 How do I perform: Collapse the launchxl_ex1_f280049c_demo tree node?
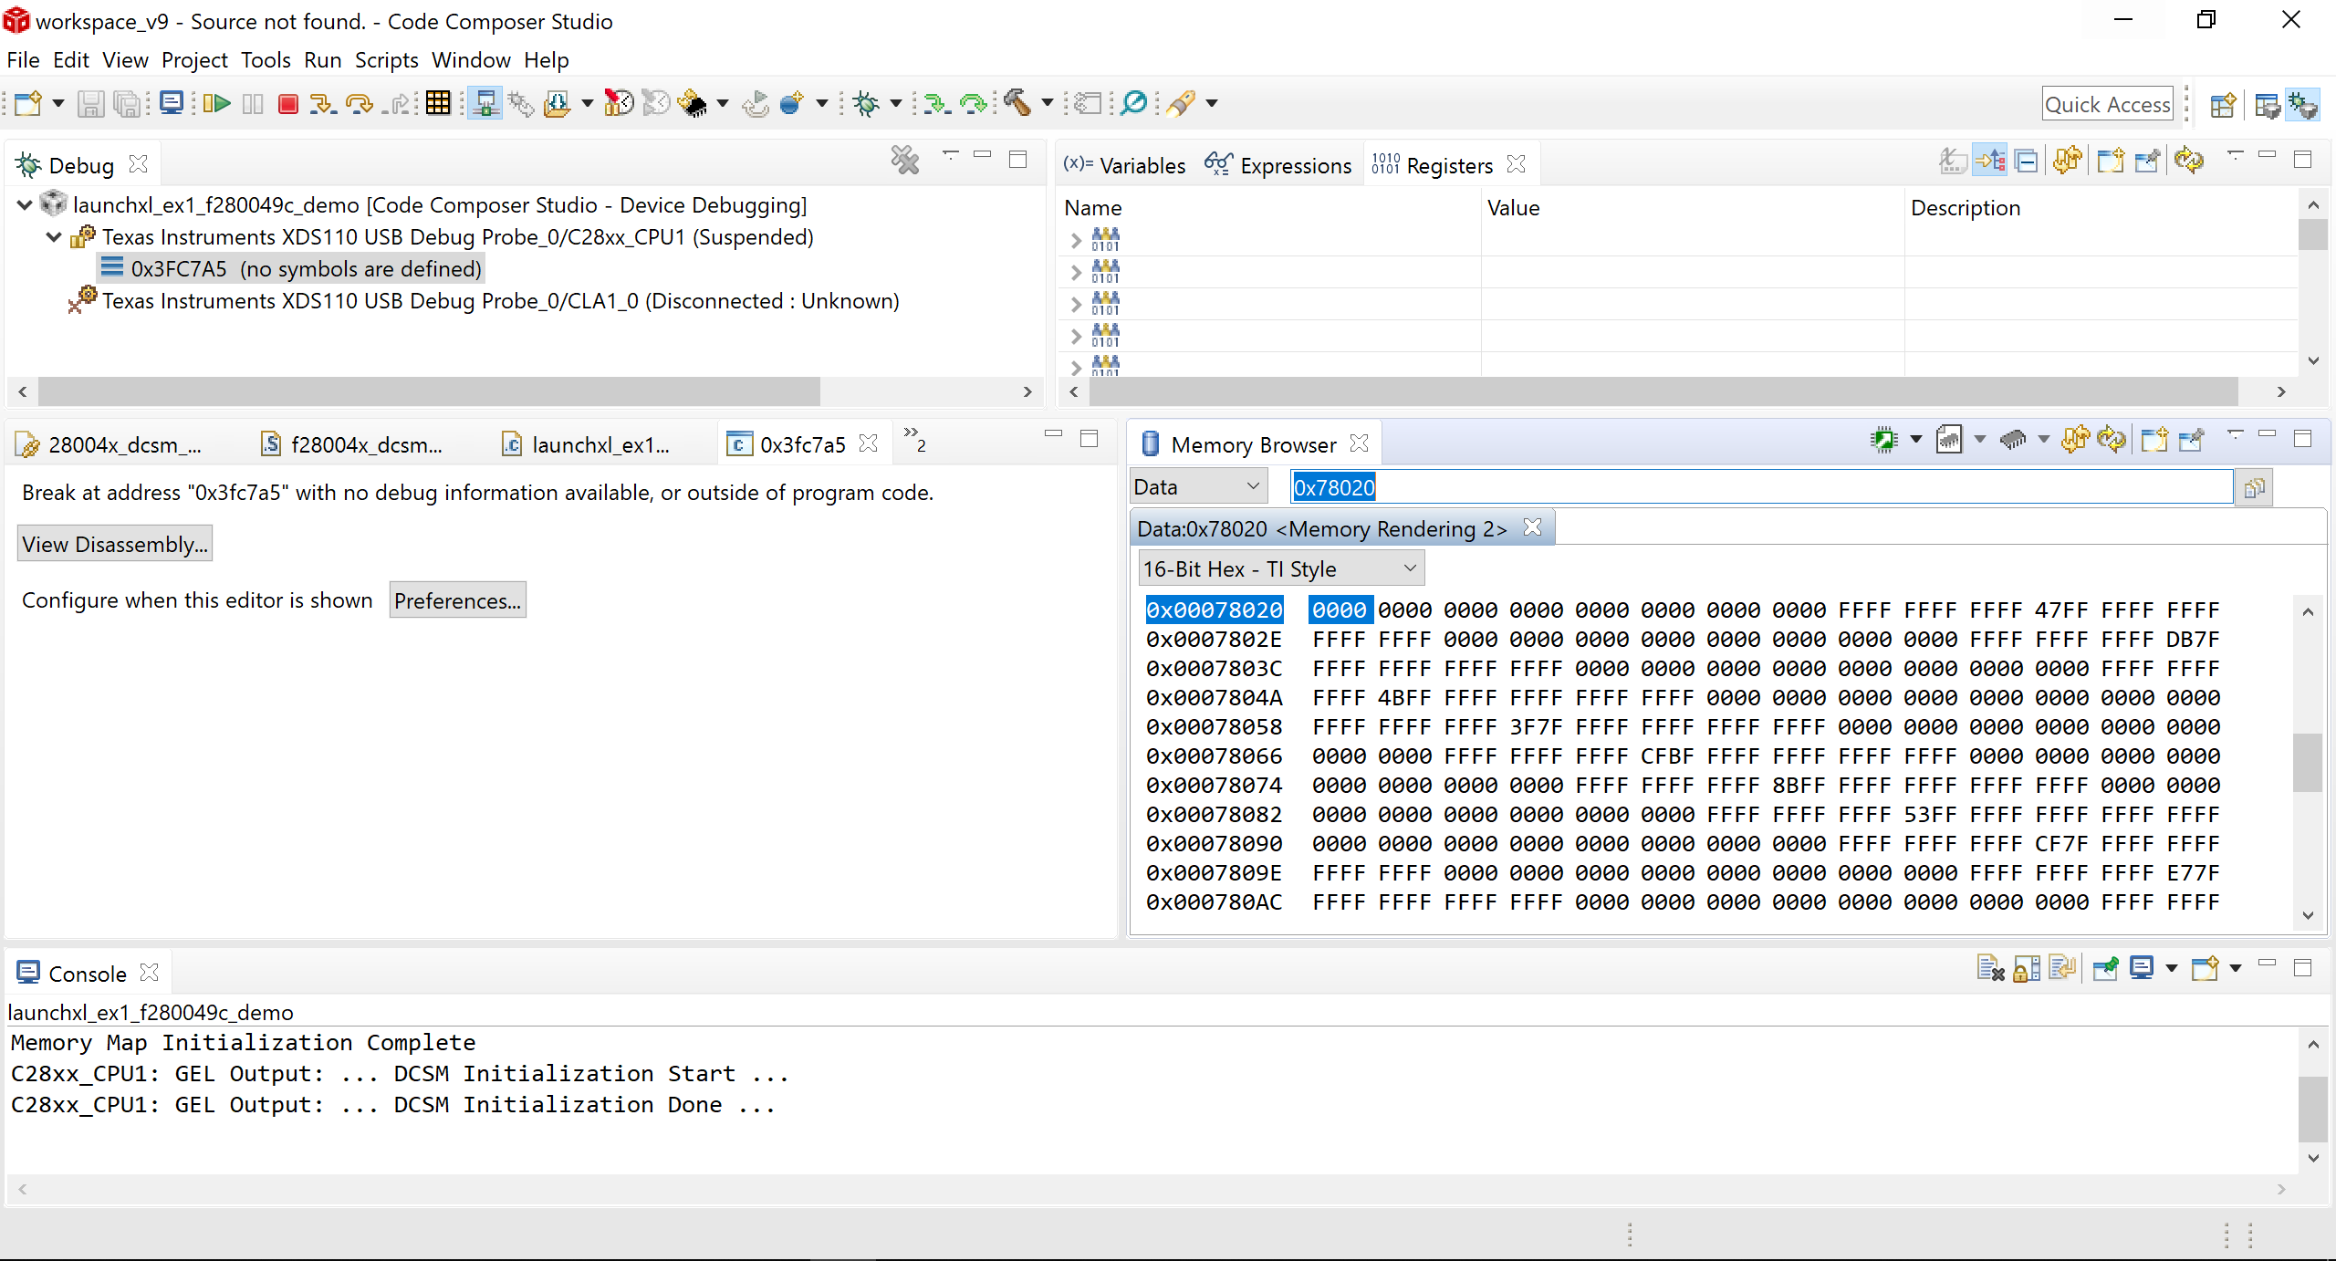[25, 205]
